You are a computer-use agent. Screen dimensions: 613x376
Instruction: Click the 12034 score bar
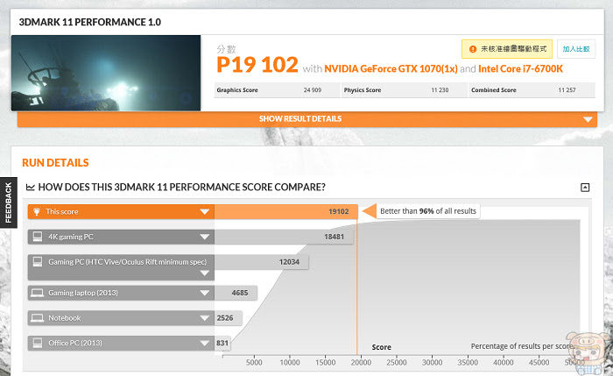click(x=261, y=262)
